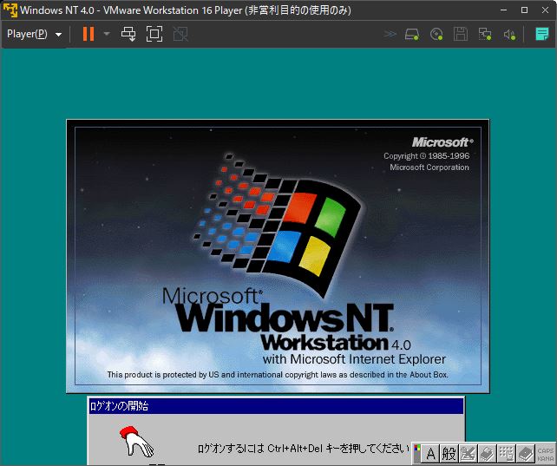Expand the devices toolbar chevrons

[x=390, y=34]
